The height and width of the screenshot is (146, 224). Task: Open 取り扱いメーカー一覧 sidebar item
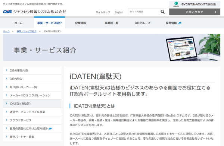pos(32,87)
